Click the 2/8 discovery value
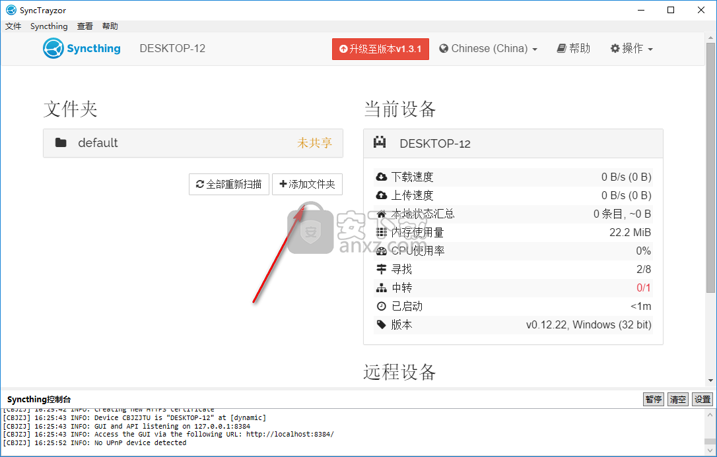 (643, 269)
